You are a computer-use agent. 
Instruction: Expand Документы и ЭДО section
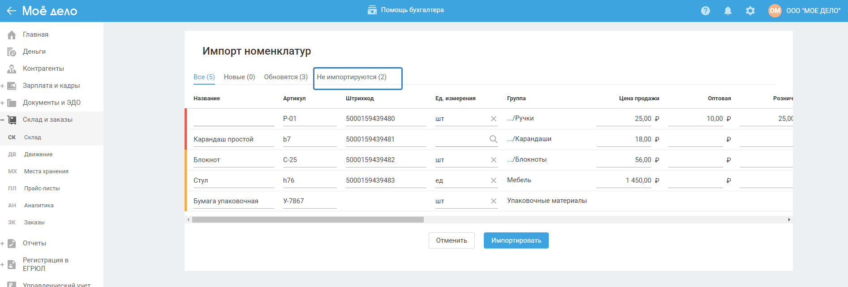[3, 103]
